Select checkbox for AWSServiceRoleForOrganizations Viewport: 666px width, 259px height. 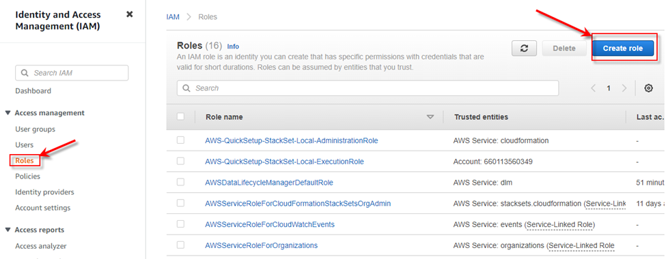point(180,245)
